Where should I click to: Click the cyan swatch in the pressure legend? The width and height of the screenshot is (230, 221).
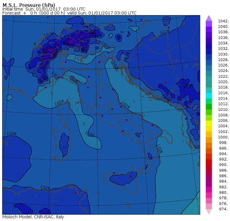tap(209, 96)
